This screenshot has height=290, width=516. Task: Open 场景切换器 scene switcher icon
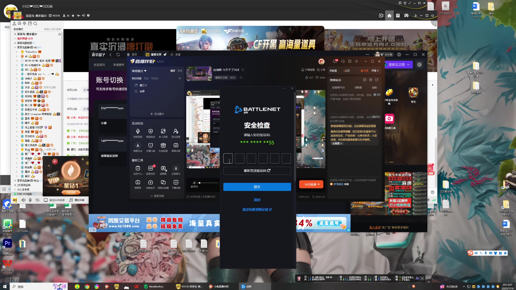163,184
